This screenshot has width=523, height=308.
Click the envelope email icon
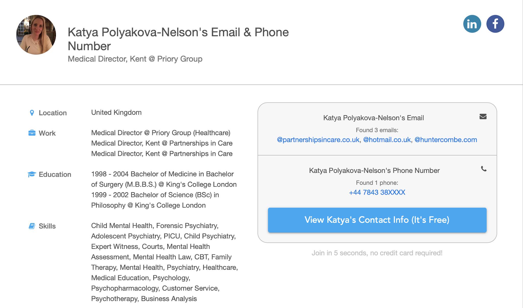pos(483,117)
